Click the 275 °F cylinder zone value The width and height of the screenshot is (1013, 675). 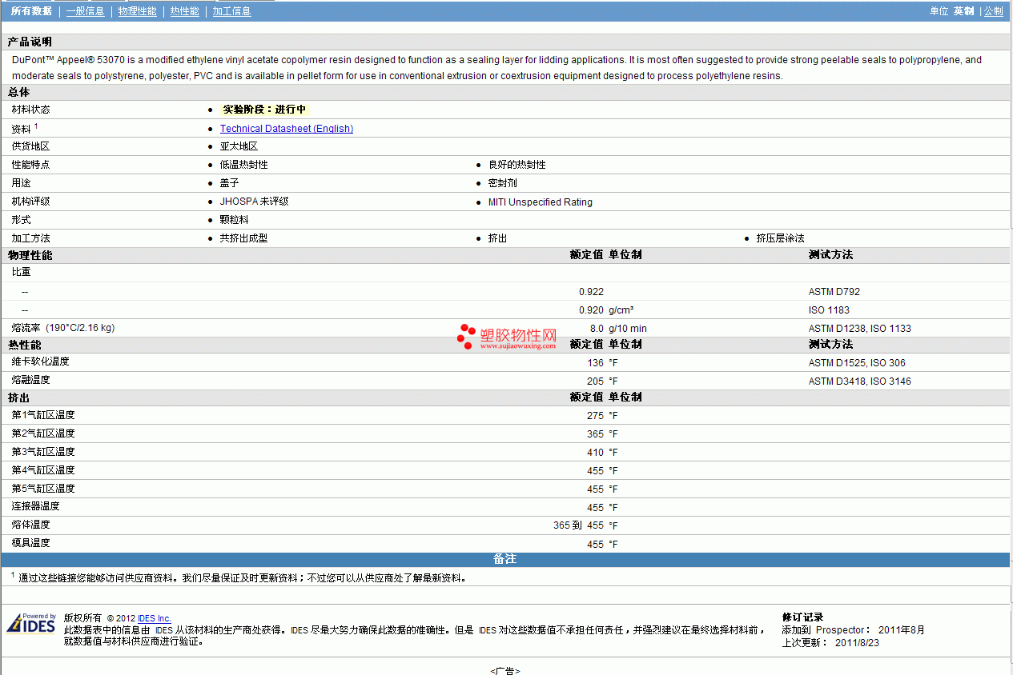pyautogui.click(x=603, y=416)
